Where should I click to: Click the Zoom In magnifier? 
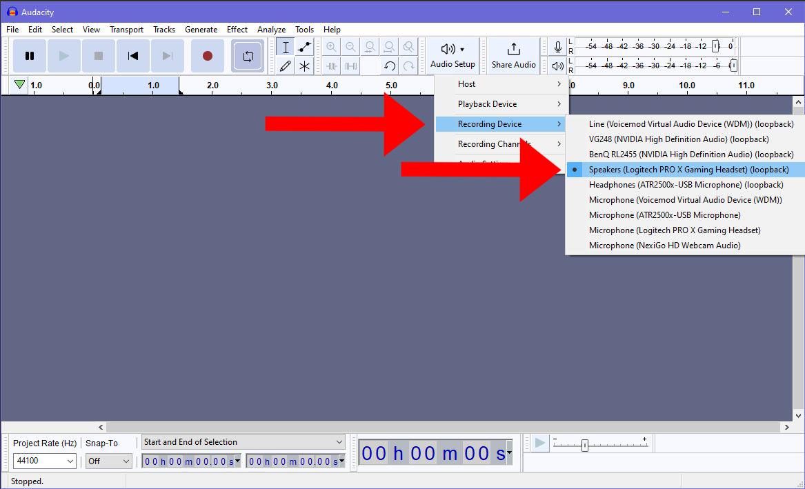332,47
